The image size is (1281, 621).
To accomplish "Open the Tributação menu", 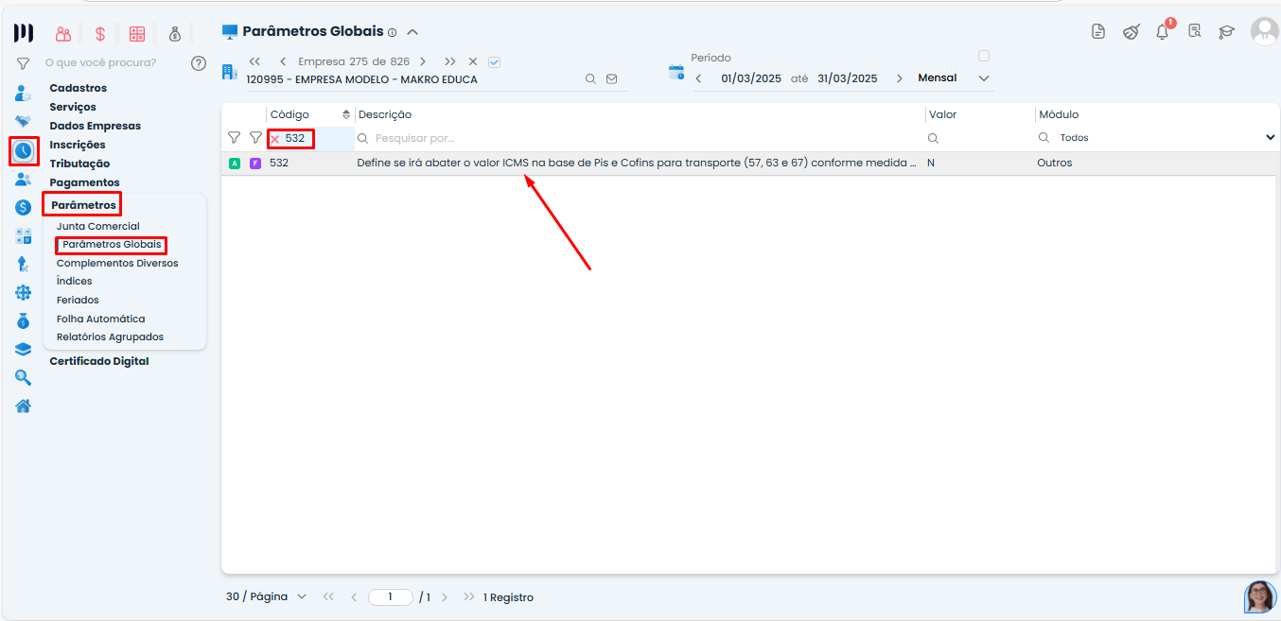I will tap(79, 164).
